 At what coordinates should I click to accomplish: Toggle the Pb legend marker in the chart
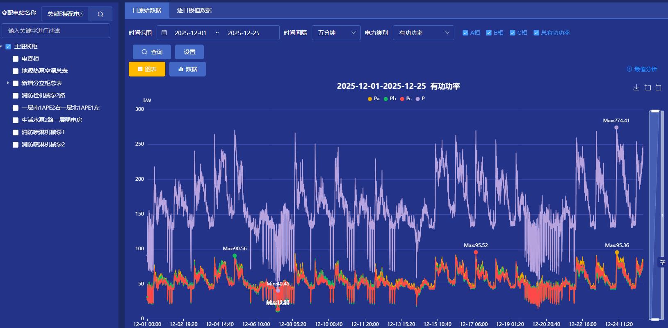pyautogui.click(x=386, y=99)
